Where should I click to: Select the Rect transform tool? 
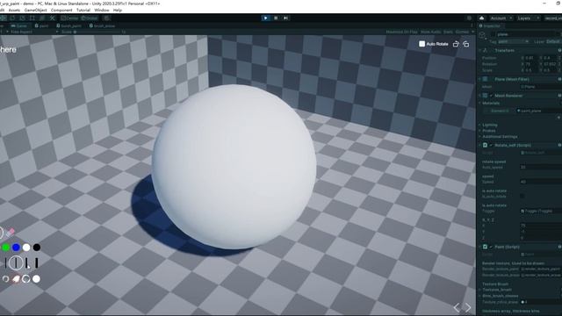32,18
